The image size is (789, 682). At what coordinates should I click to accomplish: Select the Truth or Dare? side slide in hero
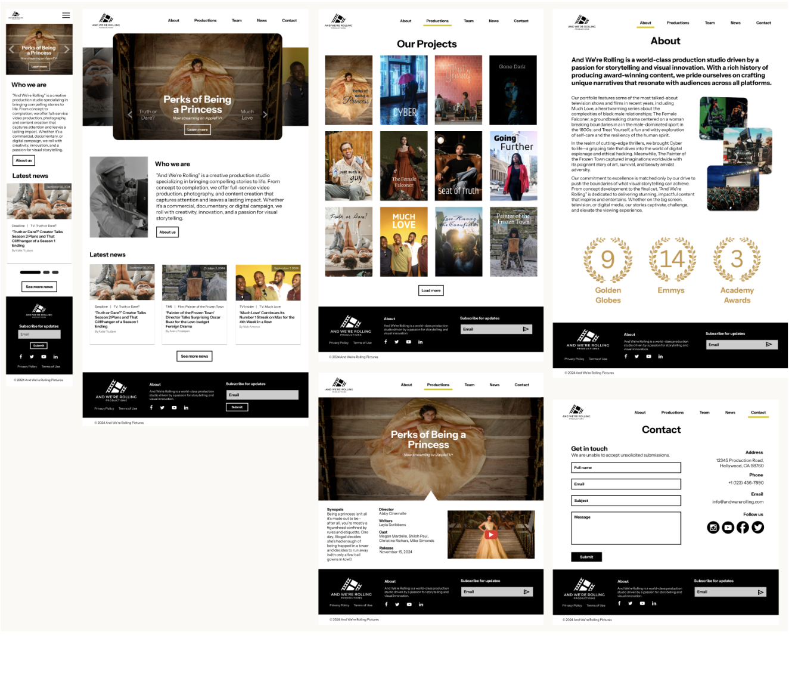(x=148, y=114)
